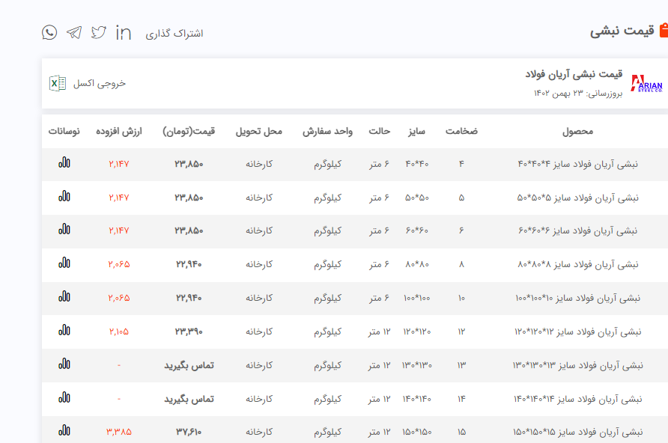View fluctuation chart for the 120*120*12 angle row

pyautogui.click(x=64, y=331)
